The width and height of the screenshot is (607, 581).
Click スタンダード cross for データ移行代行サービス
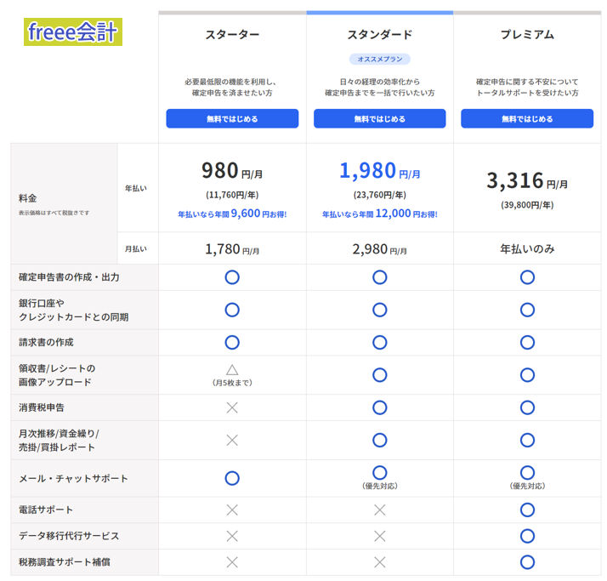pyautogui.click(x=380, y=536)
